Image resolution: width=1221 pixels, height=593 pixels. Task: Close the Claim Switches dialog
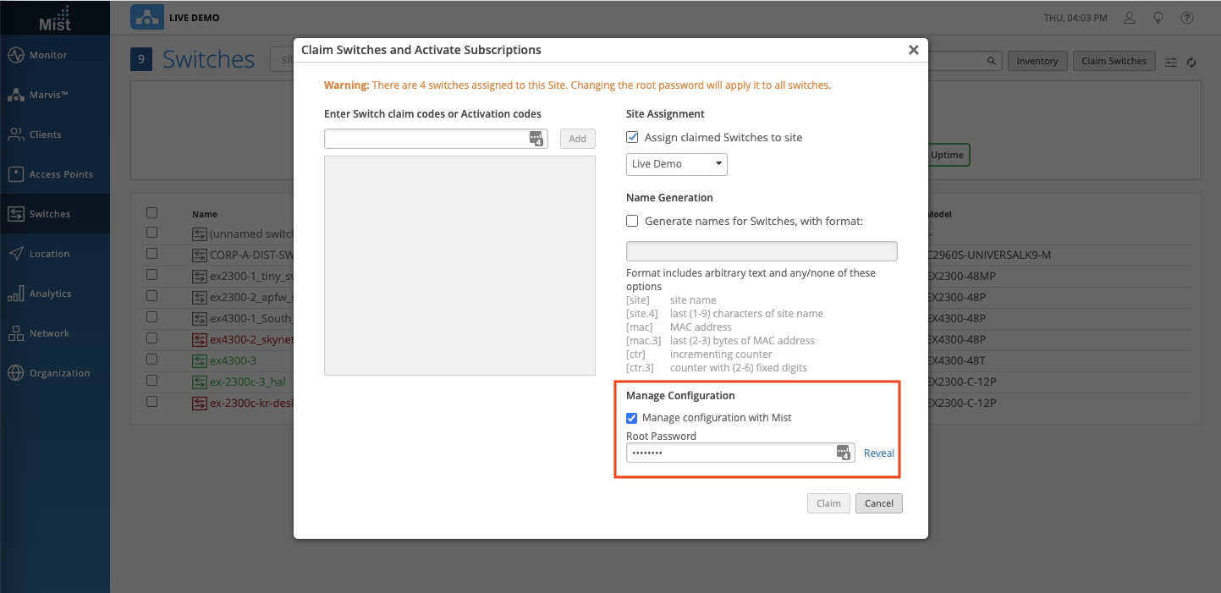pyautogui.click(x=913, y=50)
